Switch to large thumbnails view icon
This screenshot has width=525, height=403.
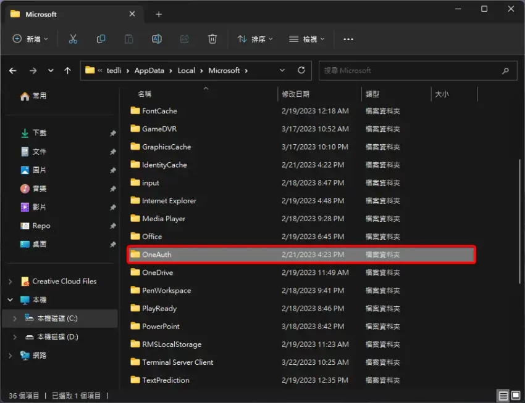click(x=516, y=396)
